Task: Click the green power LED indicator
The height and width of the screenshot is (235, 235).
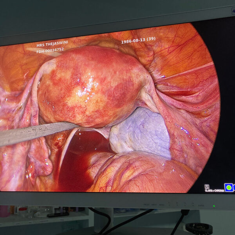Action: tap(214, 206)
